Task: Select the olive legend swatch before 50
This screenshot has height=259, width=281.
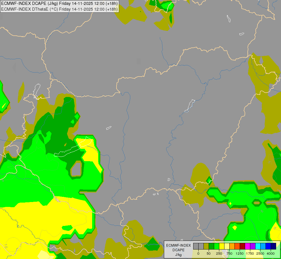Action: pyautogui.click(x=206, y=246)
